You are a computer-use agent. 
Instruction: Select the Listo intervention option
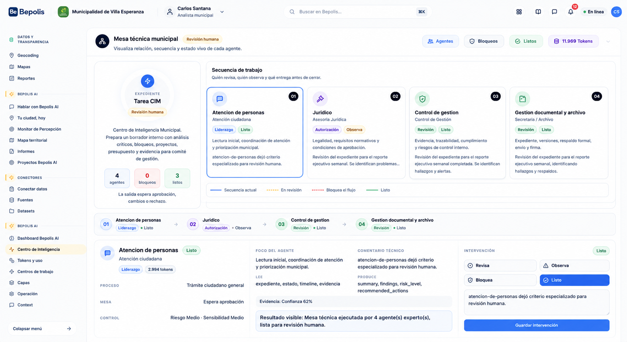(575, 280)
